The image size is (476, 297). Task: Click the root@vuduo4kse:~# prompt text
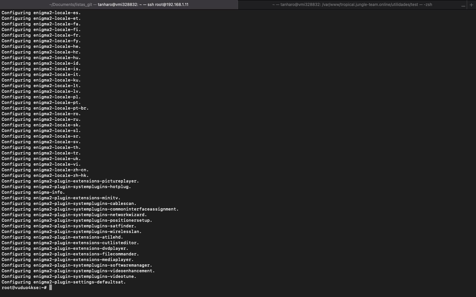click(x=24, y=288)
